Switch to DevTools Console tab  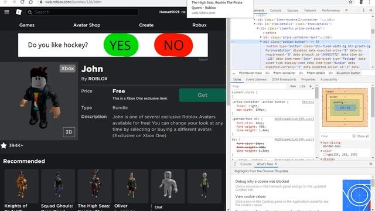click(x=275, y=11)
